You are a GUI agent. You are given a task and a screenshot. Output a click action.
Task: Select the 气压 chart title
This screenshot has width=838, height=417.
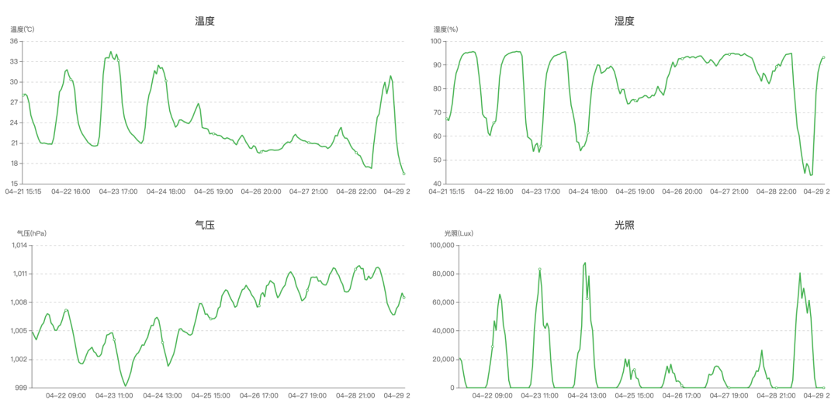(205, 226)
